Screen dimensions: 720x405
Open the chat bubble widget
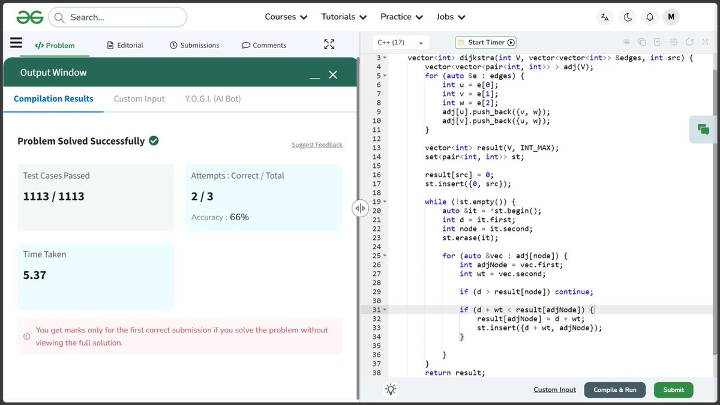click(x=703, y=129)
